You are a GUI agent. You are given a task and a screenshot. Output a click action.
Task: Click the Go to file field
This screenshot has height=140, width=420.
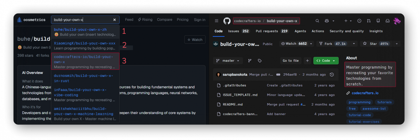(290, 61)
